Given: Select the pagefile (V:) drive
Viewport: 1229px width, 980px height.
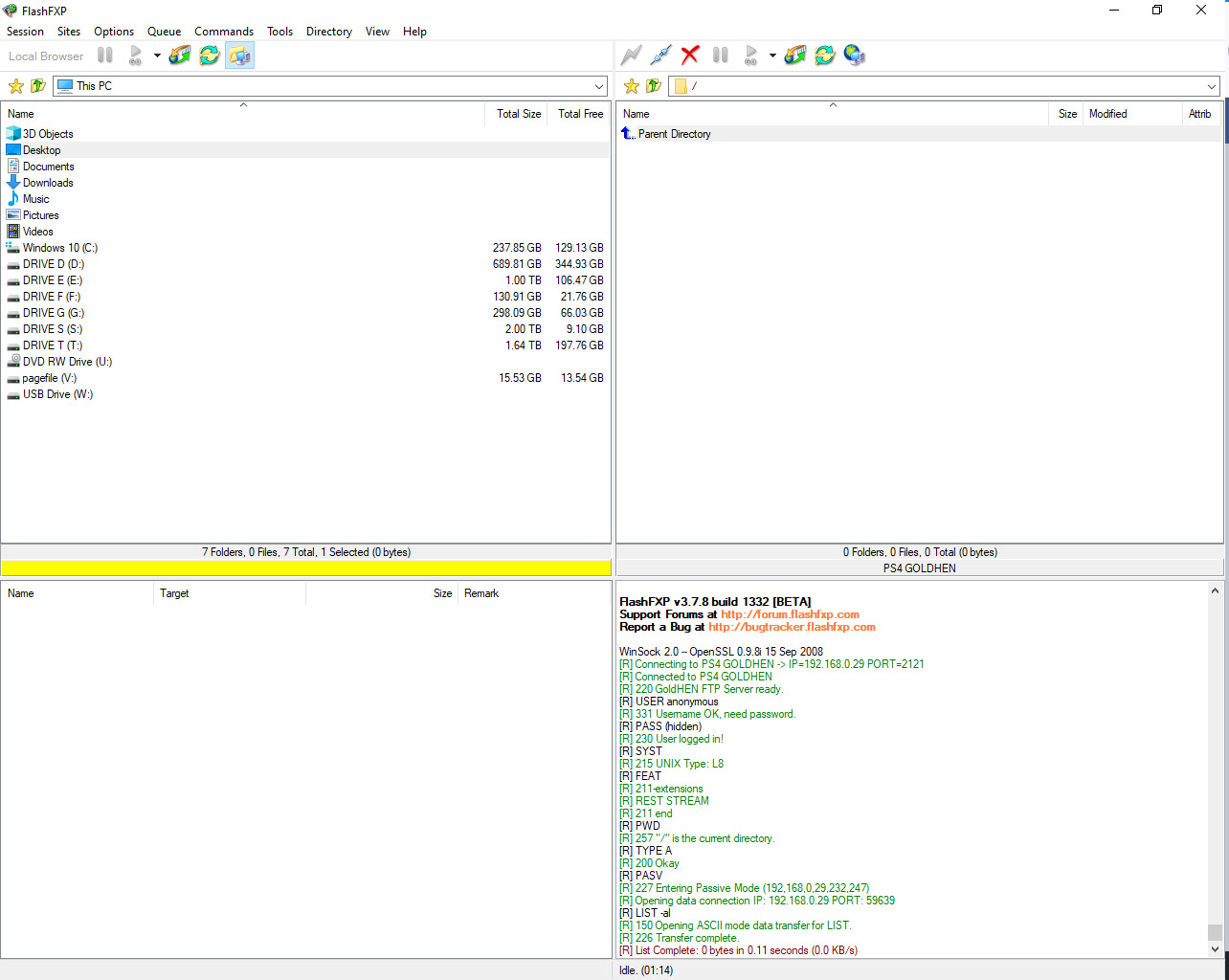Looking at the screenshot, I should 50,378.
